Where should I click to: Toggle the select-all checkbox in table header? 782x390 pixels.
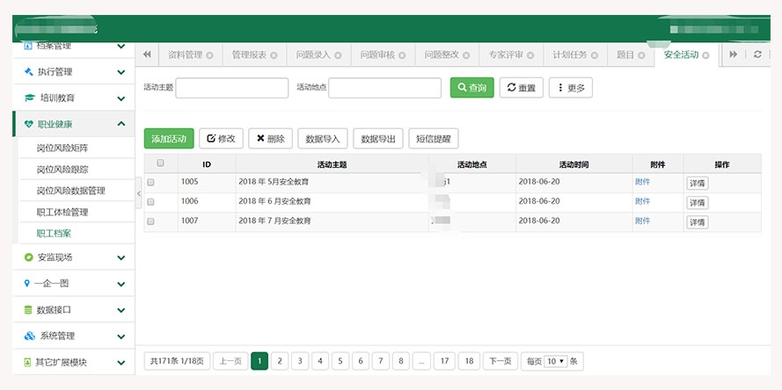159,163
